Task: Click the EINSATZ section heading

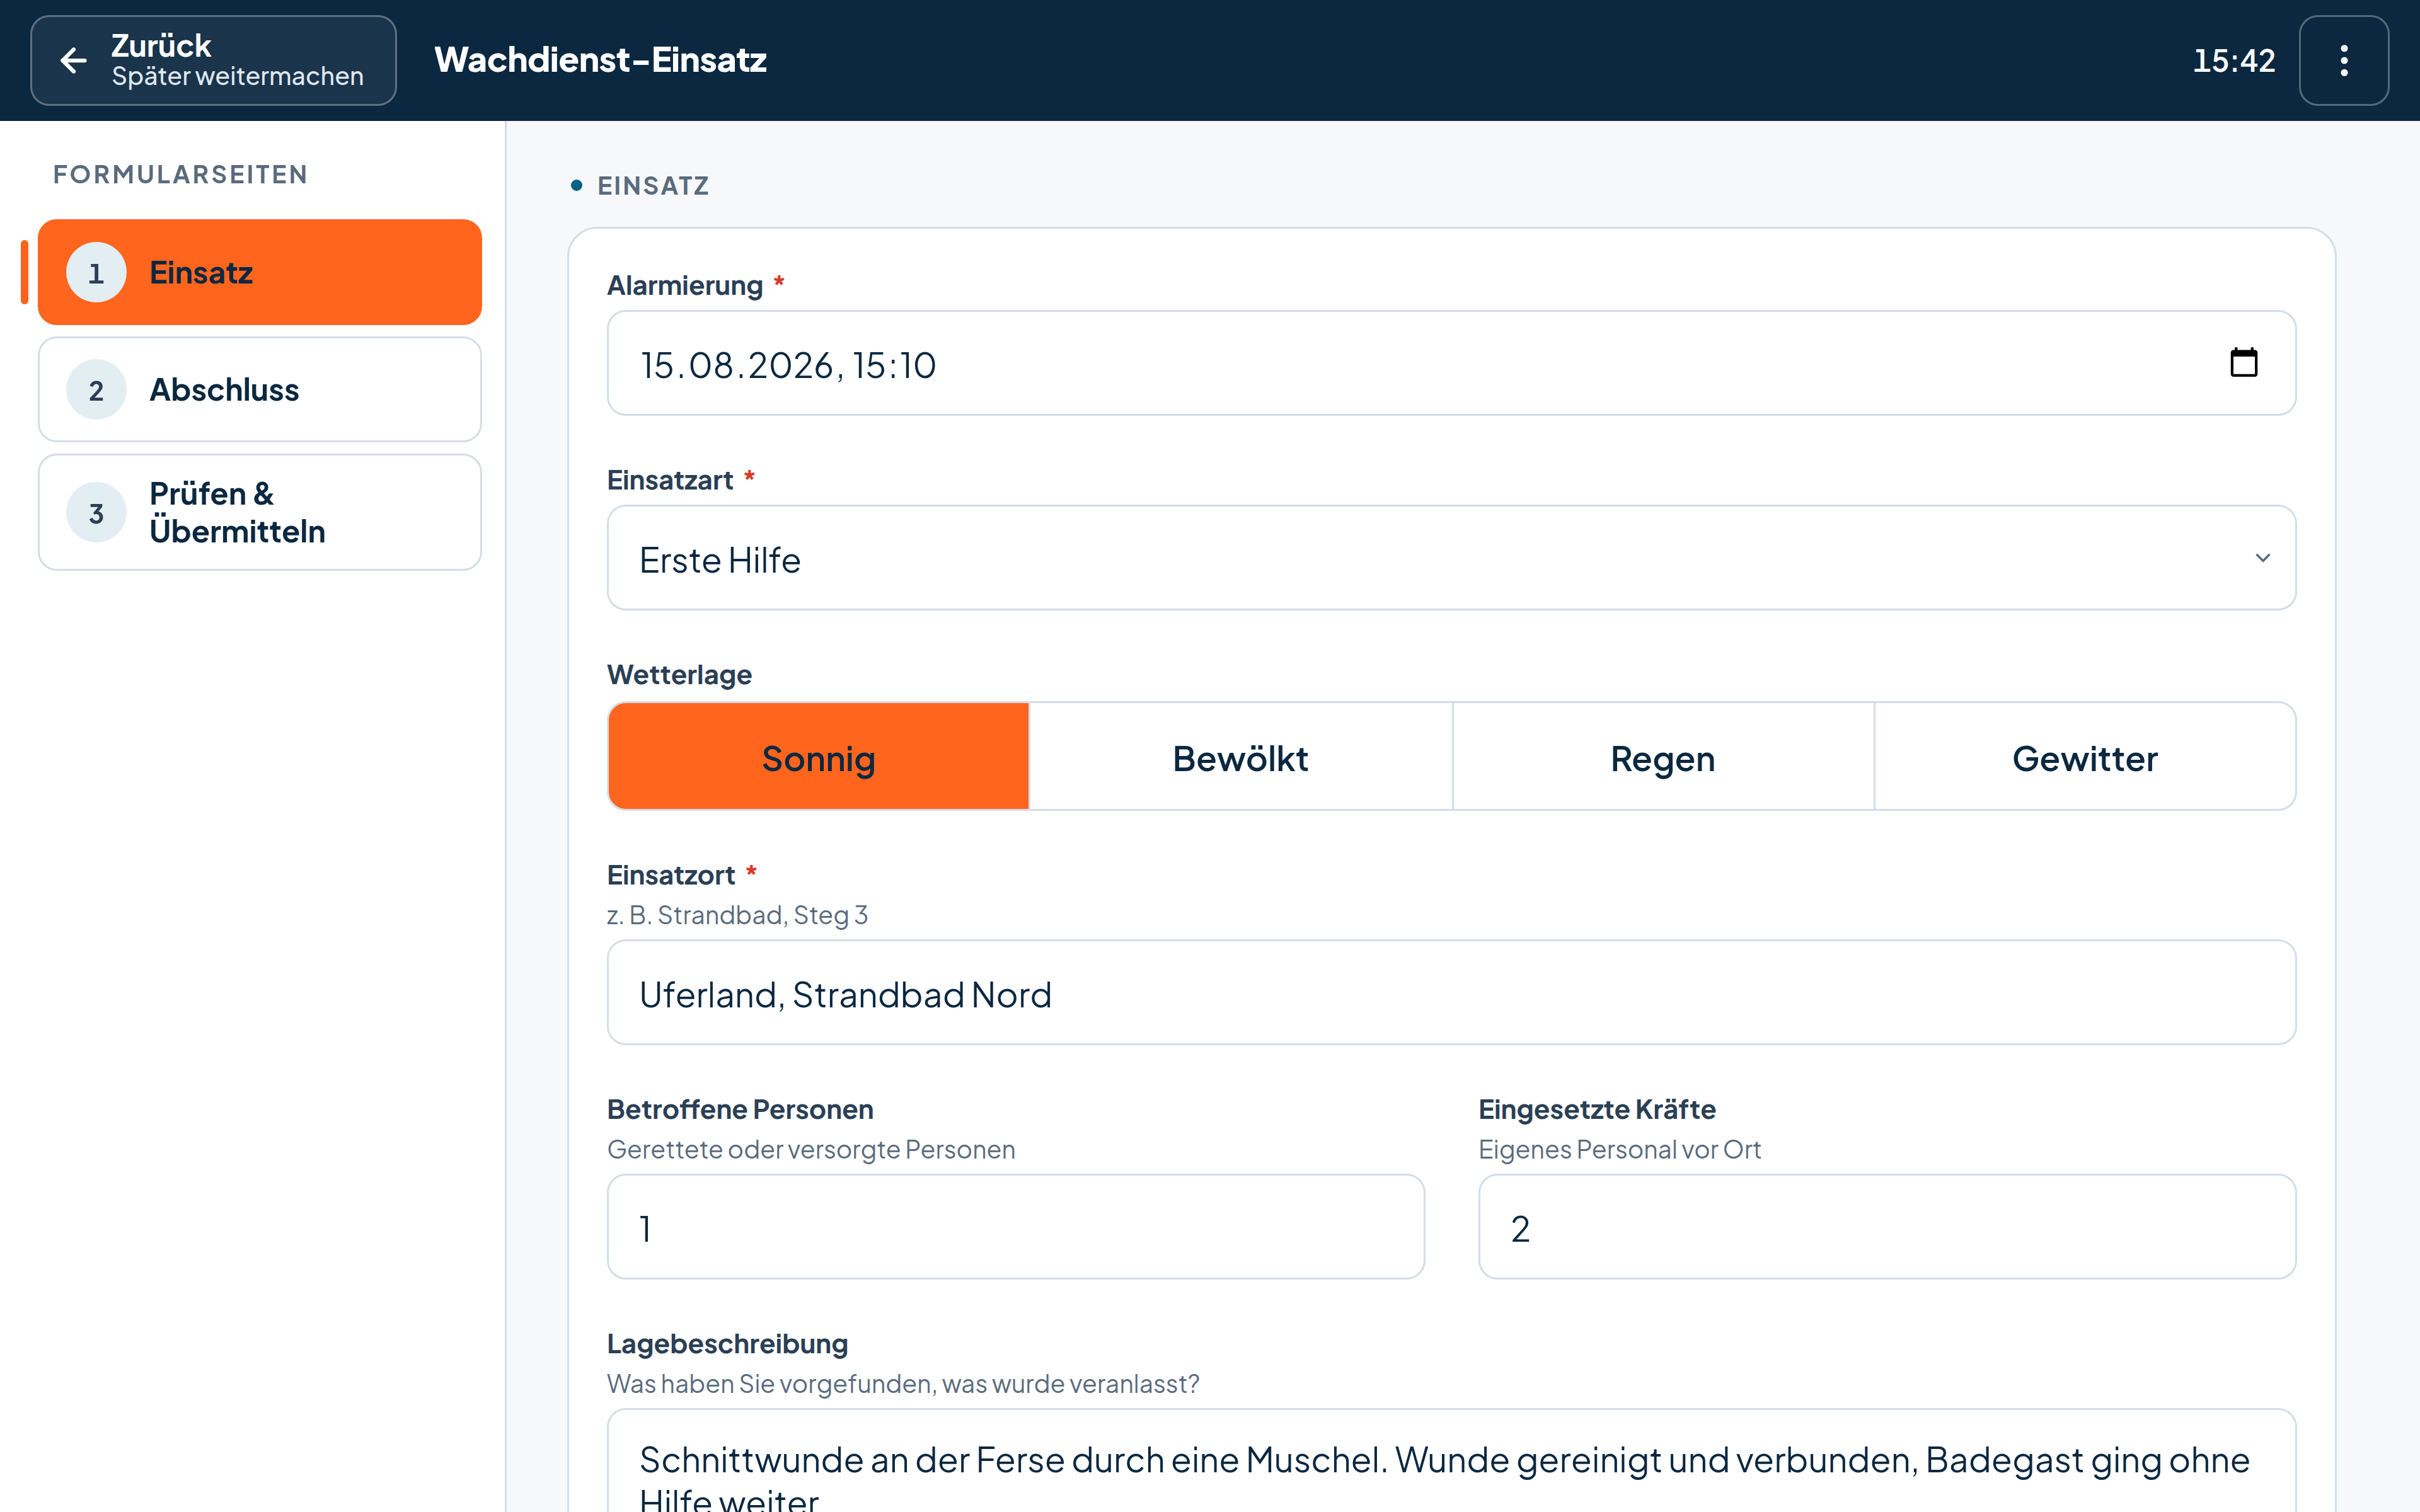Action: [653, 186]
